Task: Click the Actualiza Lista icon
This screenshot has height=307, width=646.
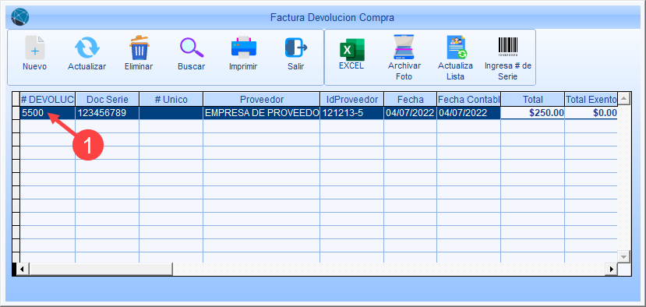Action: pos(456,48)
